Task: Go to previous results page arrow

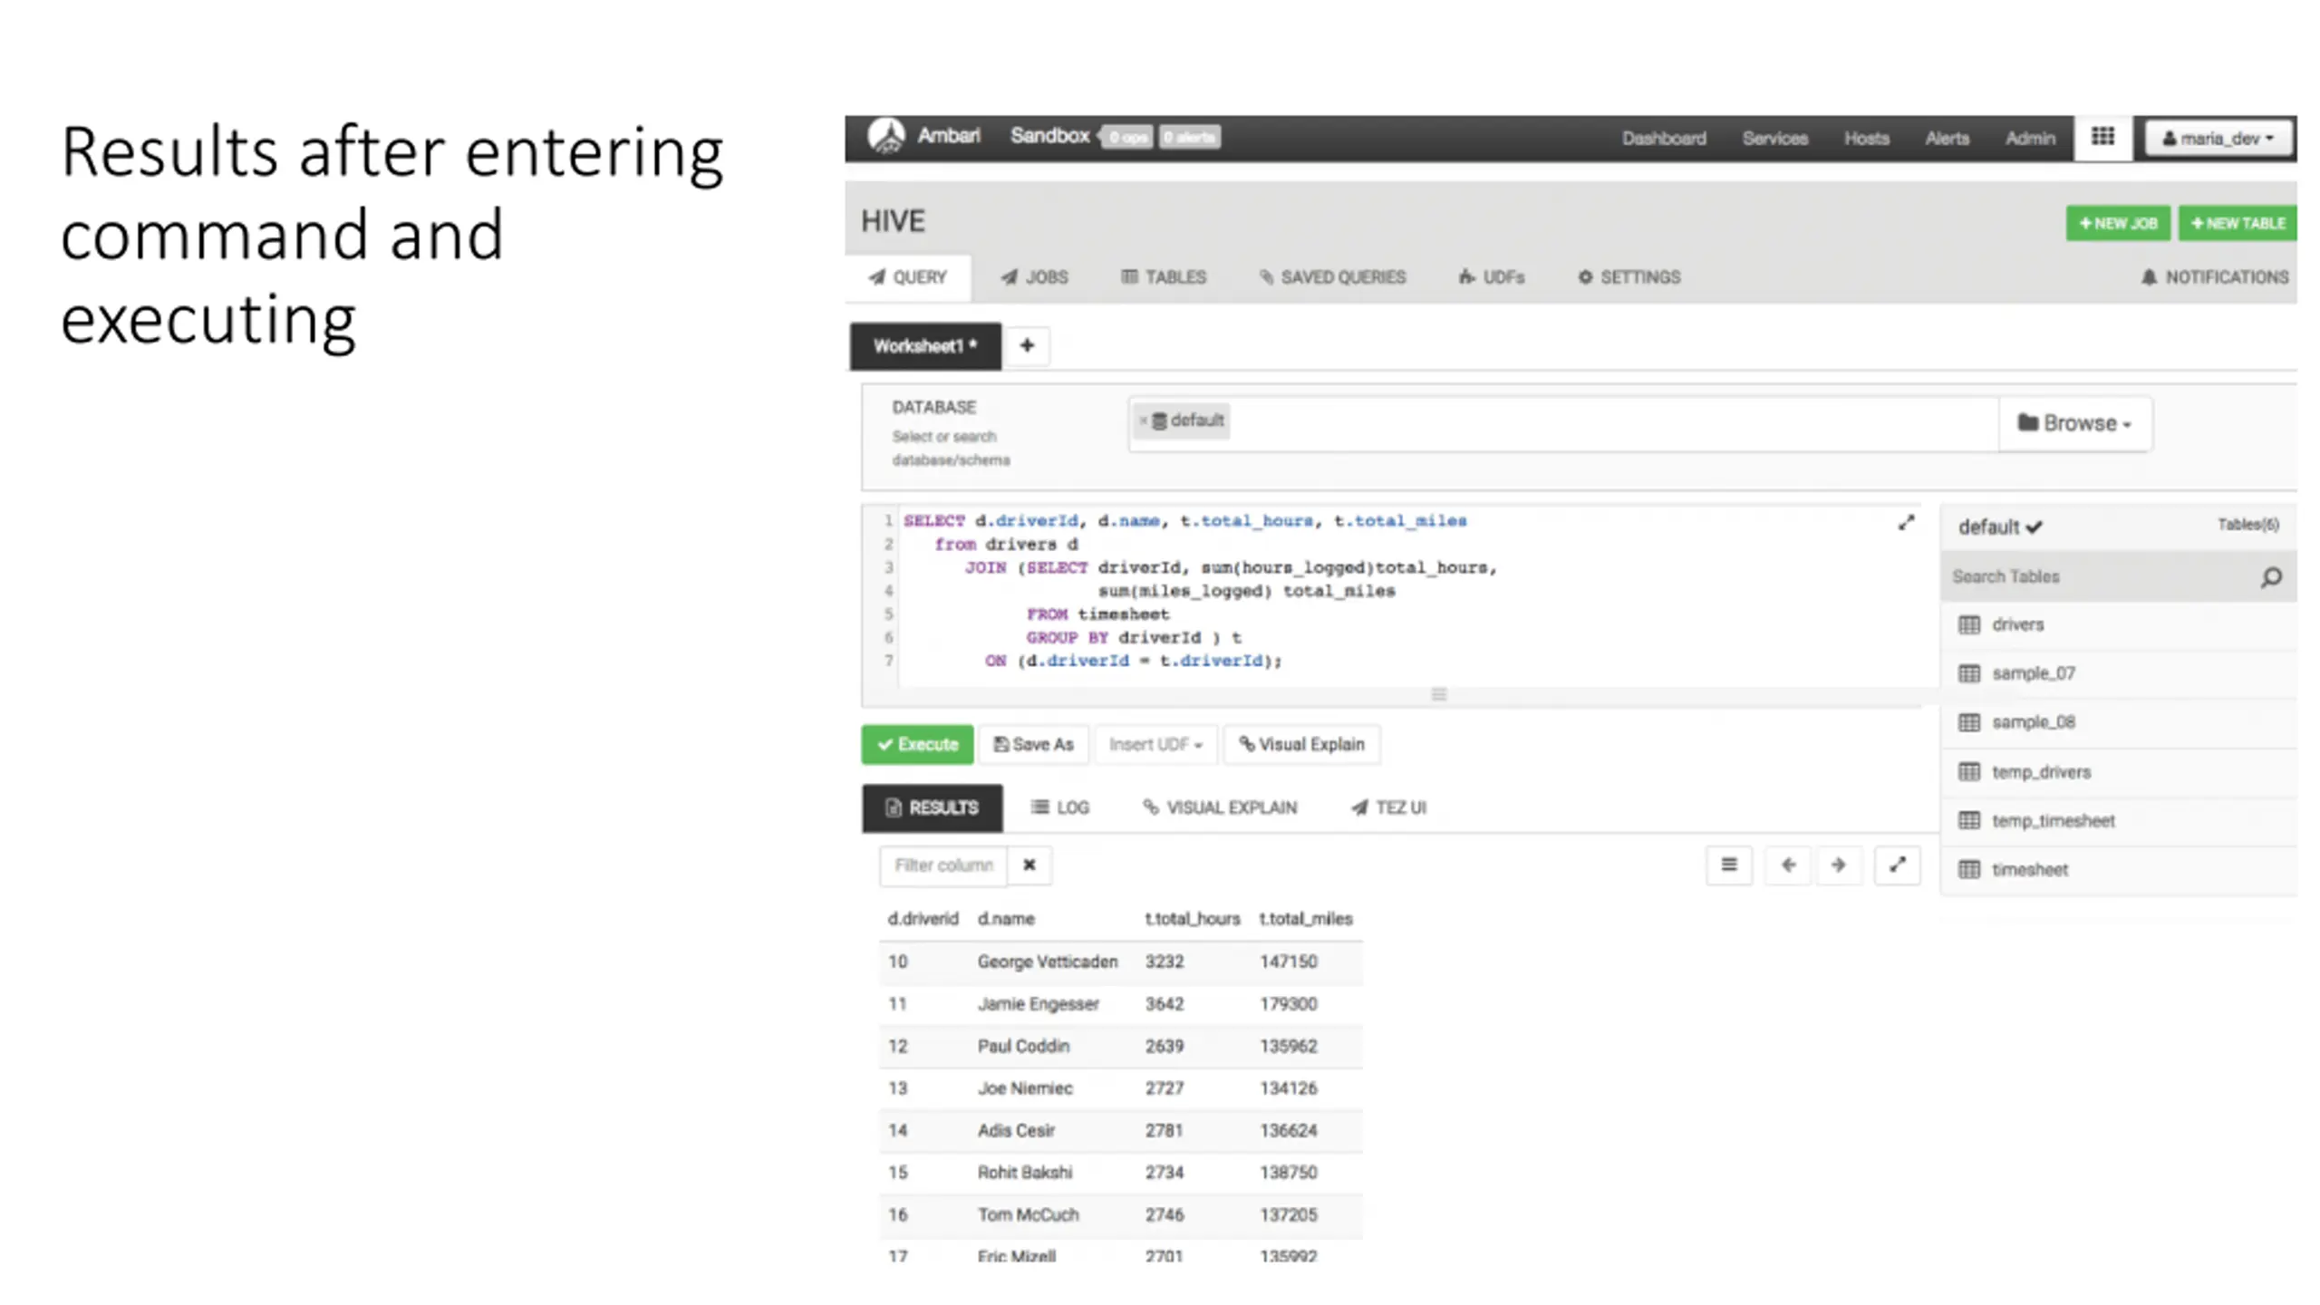Action: click(1788, 865)
